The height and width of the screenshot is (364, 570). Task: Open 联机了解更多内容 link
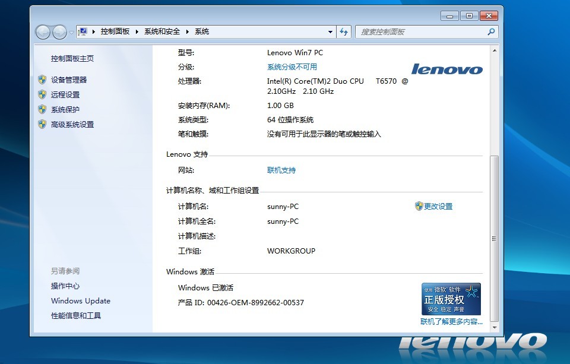451,321
